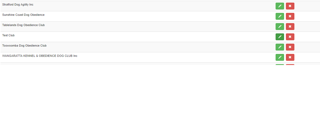Click the pencil icon for Test Club
Viewport: 320px width, 121px height.
pos(280,37)
